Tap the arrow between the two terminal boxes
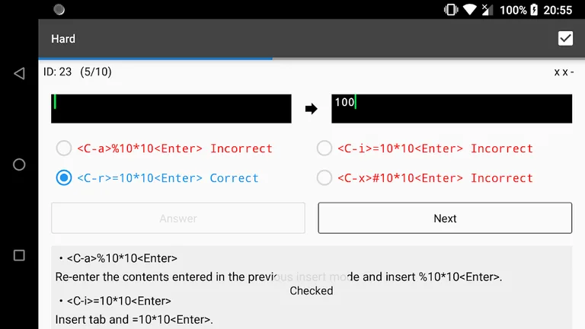This screenshot has height=329, width=585. pyautogui.click(x=311, y=109)
